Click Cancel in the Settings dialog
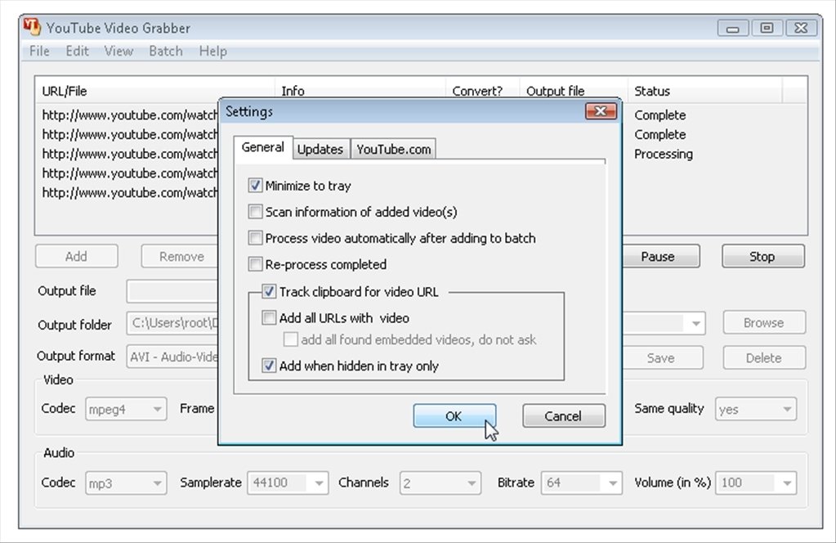This screenshot has width=836, height=543. pyautogui.click(x=564, y=416)
